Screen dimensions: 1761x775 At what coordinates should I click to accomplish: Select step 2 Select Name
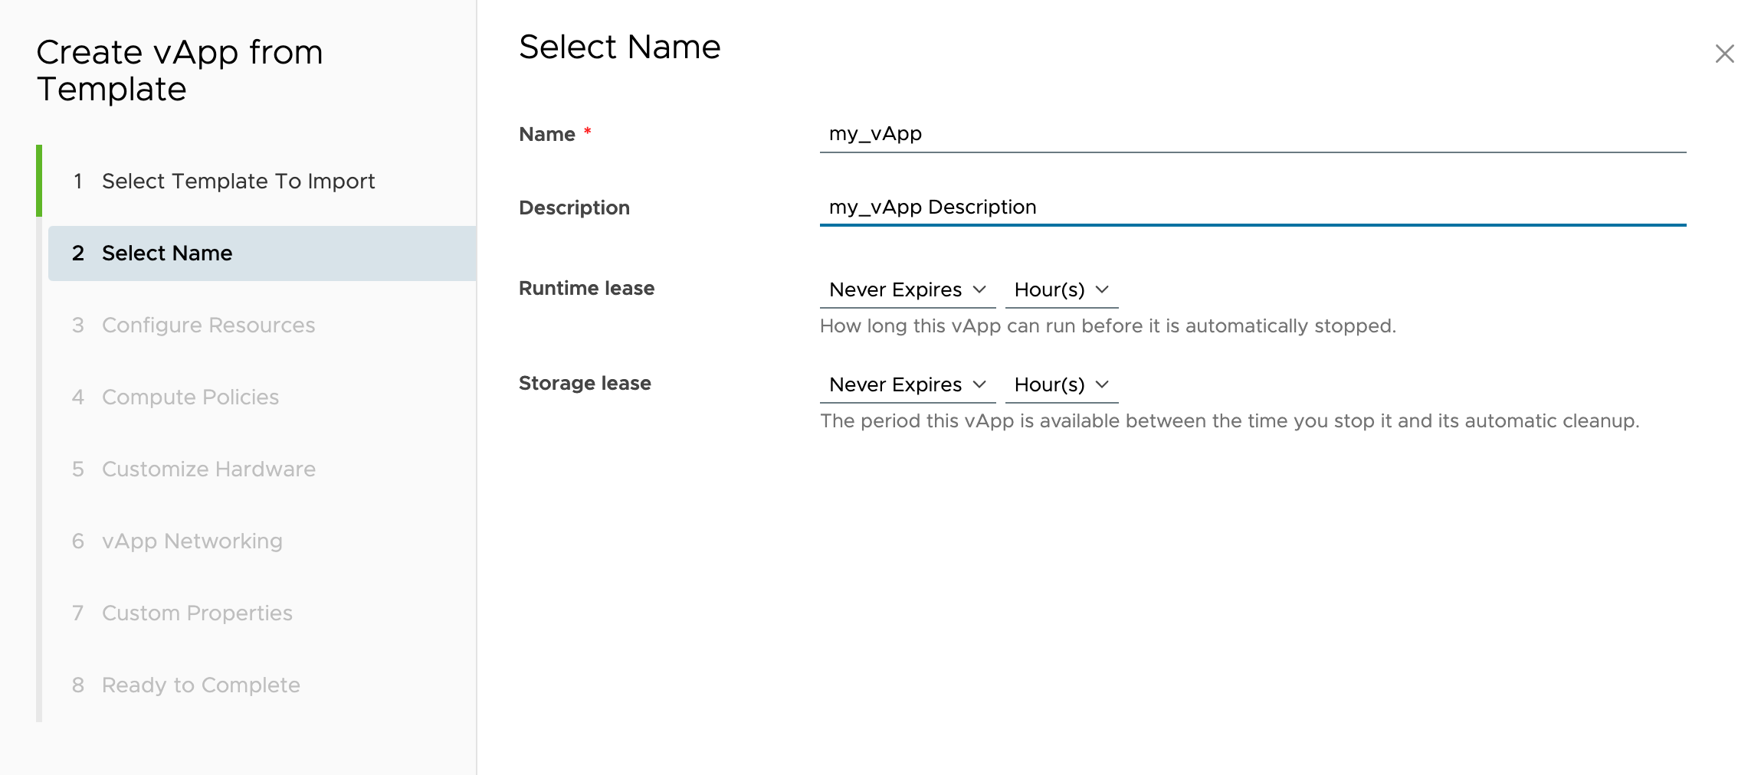262,253
